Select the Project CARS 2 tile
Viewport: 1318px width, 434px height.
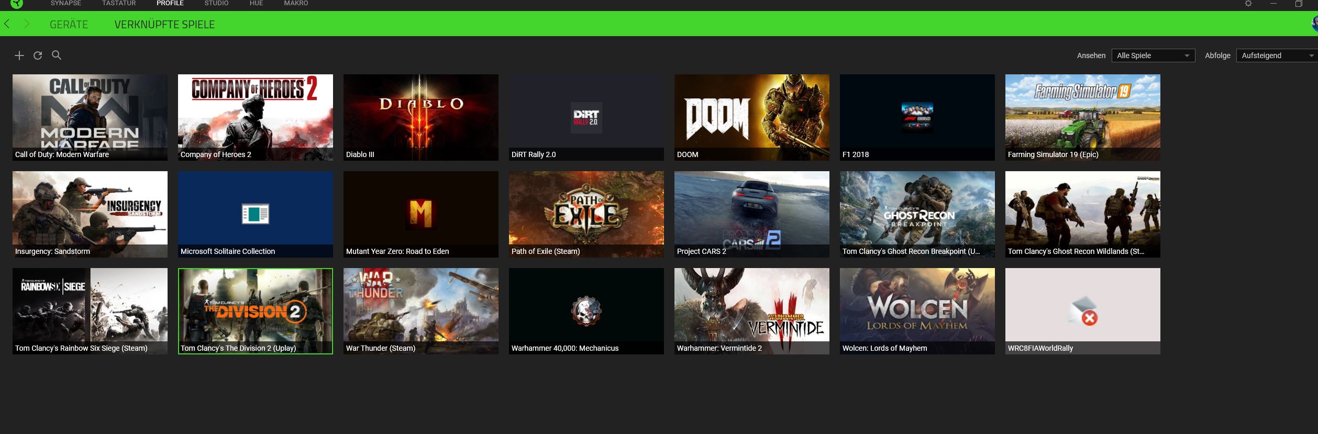752,214
